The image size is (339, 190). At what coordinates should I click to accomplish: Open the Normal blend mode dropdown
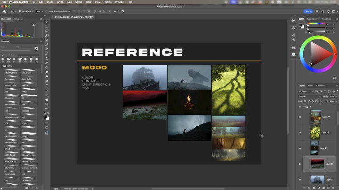coord(308,96)
